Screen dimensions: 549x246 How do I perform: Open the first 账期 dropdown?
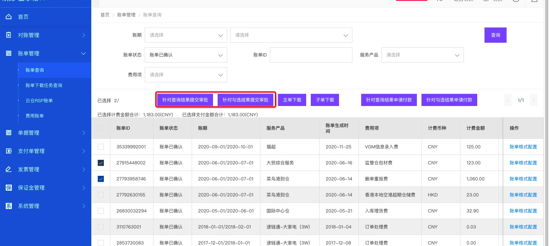click(186, 35)
